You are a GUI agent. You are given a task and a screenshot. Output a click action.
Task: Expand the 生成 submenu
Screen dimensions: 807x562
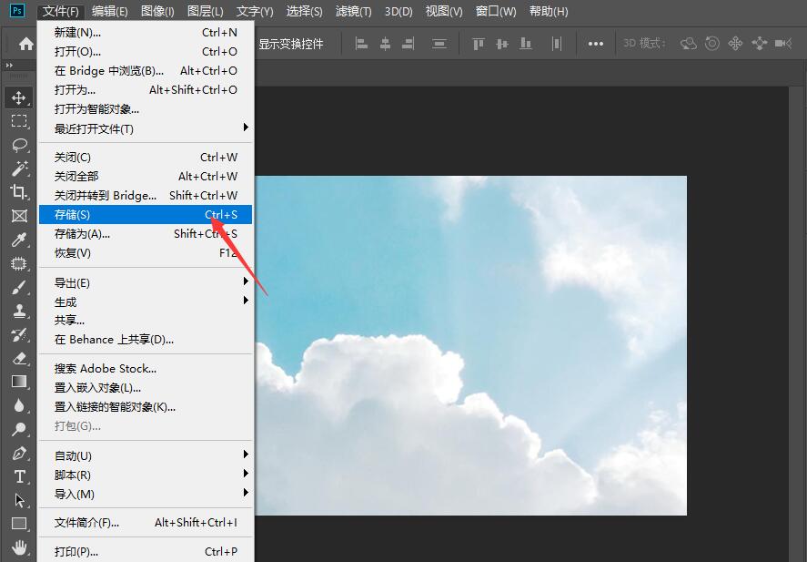146,301
